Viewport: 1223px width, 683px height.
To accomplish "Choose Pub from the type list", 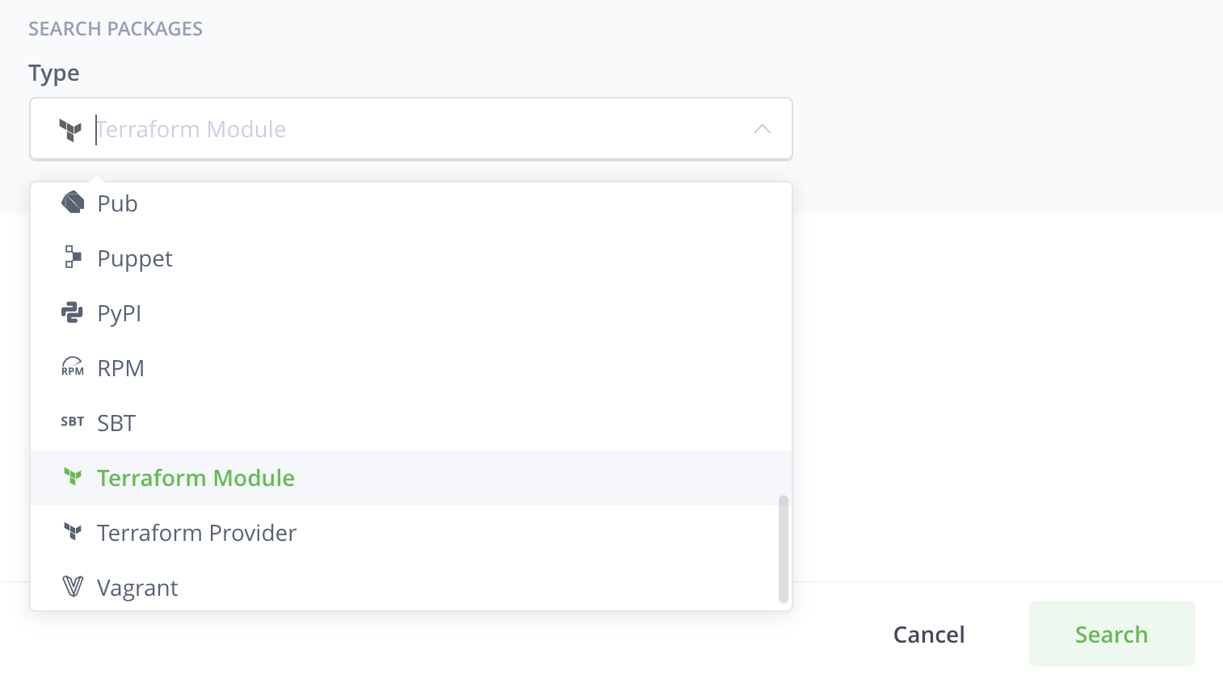I will [118, 203].
